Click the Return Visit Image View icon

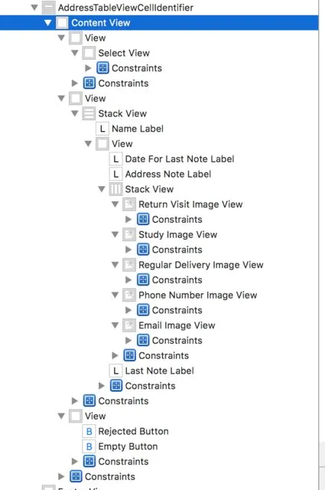point(129,204)
